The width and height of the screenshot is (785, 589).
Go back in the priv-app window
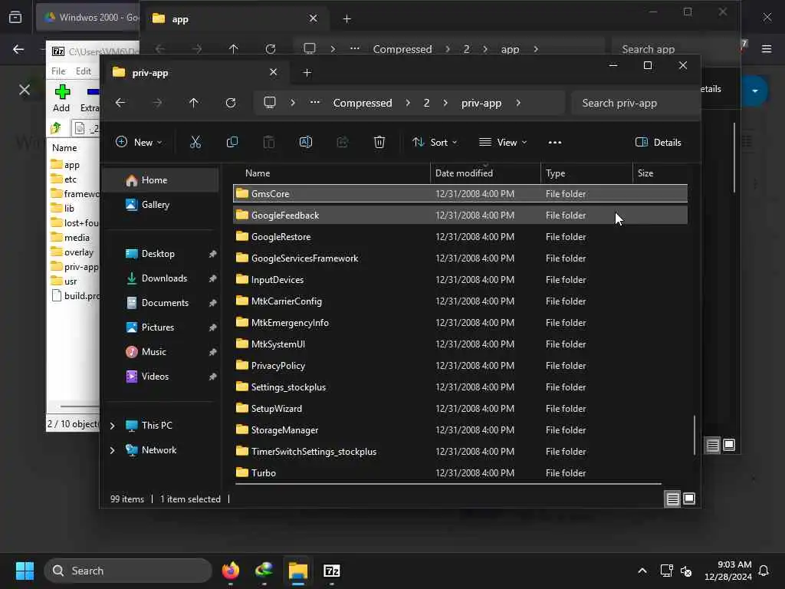coord(120,103)
